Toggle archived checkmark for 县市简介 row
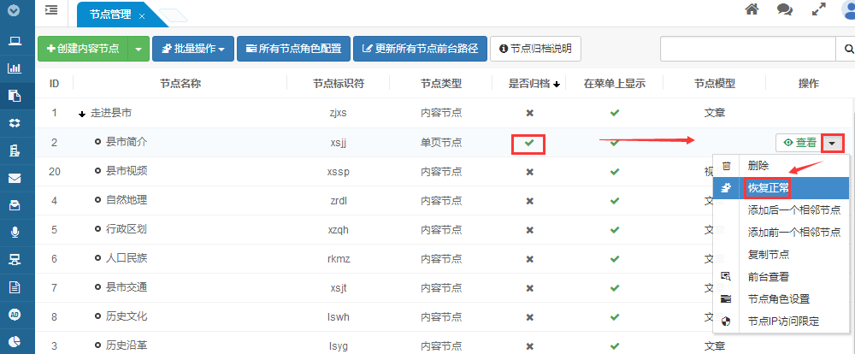Screen dimensions: 855x354 [x=529, y=143]
